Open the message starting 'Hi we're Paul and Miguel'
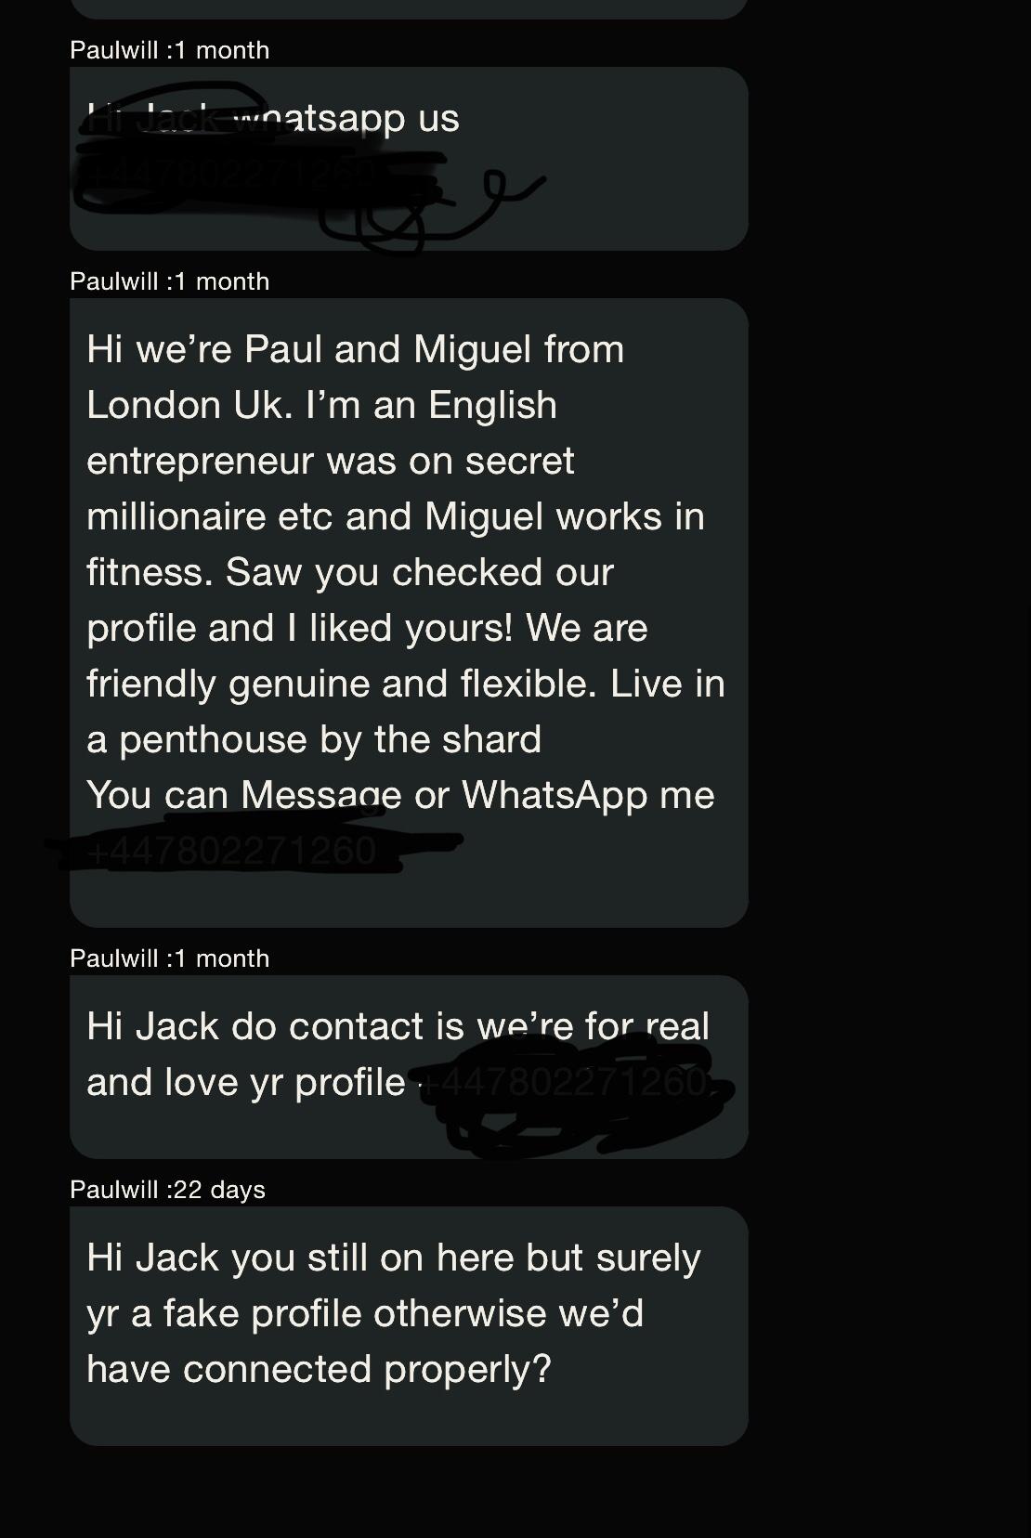This screenshot has height=1538, width=1031. tap(409, 613)
